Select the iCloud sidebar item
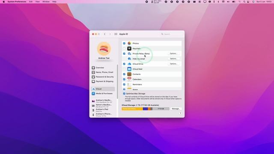The image size is (274, 154). pos(103,89)
